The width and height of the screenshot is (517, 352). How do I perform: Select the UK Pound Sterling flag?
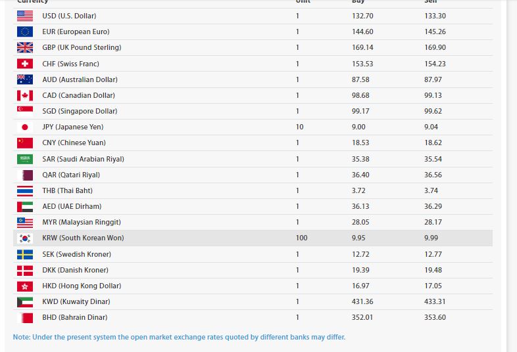(x=25, y=47)
